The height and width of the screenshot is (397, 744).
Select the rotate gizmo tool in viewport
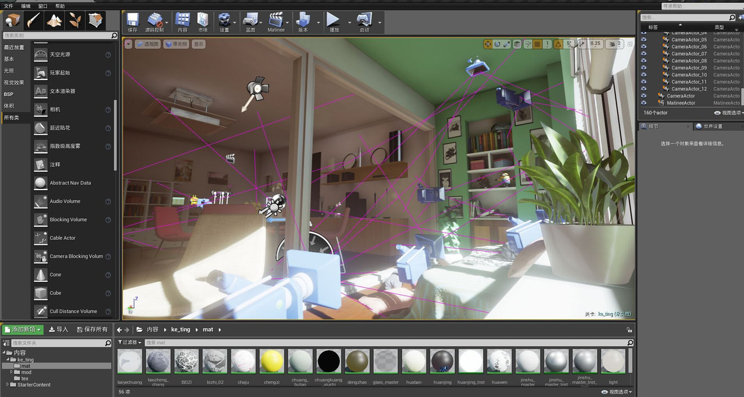coord(498,44)
